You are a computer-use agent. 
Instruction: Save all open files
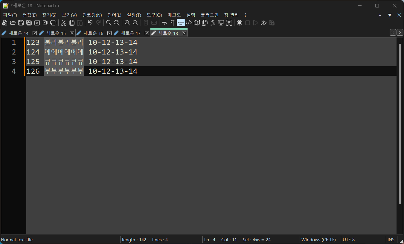point(29,23)
